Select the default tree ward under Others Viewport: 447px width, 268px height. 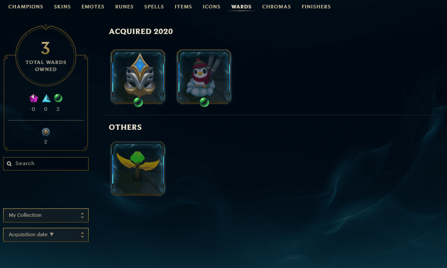pyautogui.click(x=138, y=168)
